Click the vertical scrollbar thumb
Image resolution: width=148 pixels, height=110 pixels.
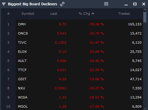click(x=145, y=17)
